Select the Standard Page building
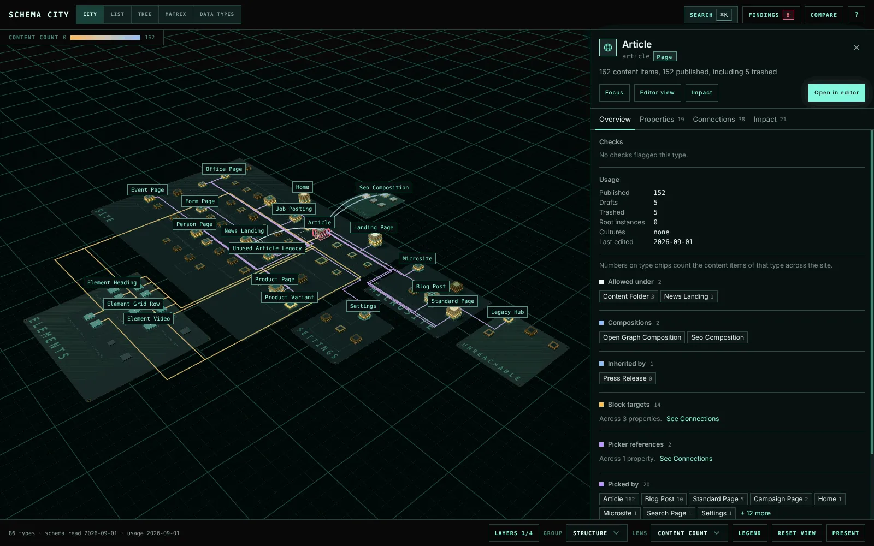The image size is (874, 546). pos(453,313)
